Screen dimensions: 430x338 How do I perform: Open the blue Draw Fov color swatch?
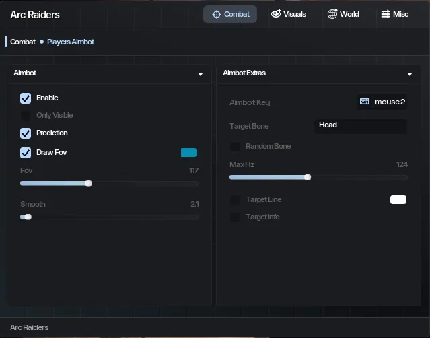click(x=189, y=153)
